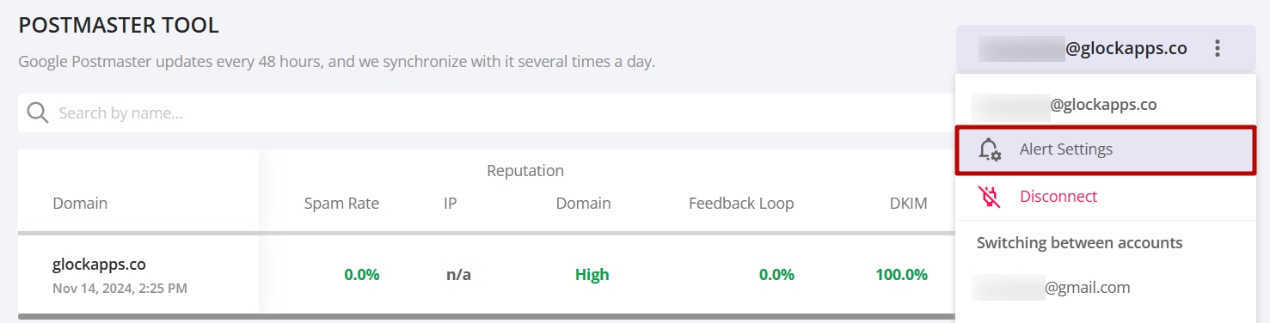Click the search magnifier icon
Image resolution: width=1270 pixels, height=323 pixels.
pos(37,113)
